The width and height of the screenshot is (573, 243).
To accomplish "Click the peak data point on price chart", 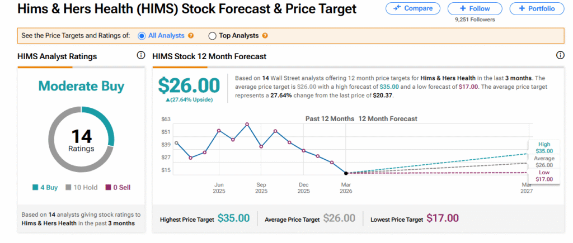I will click(x=247, y=124).
